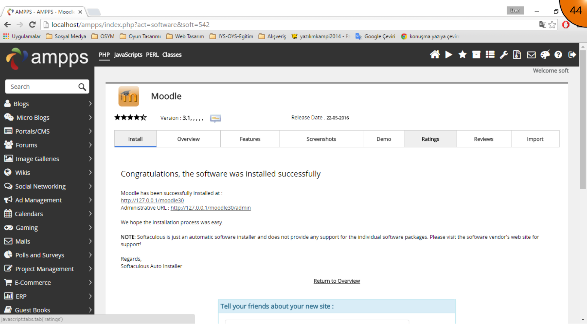Click the Opera extension icon
Viewport: 587px width, 330px height.
point(566,24)
